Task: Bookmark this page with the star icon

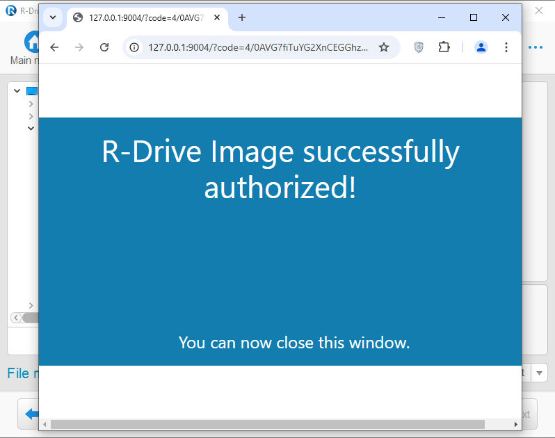Action: 384,47
